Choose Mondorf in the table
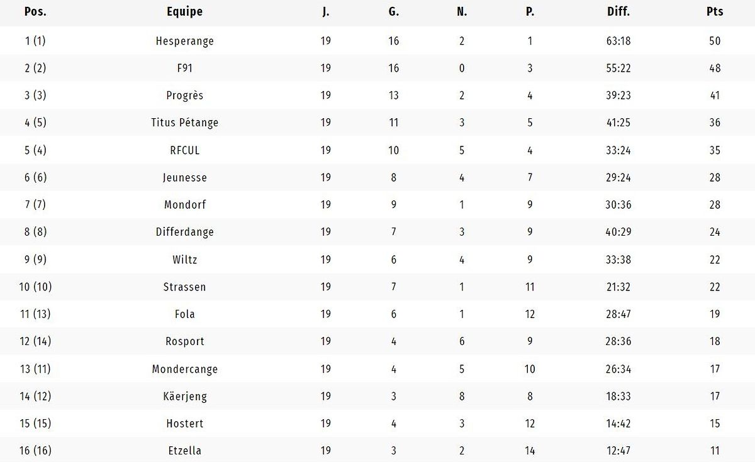The width and height of the screenshot is (755, 462). [x=184, y=204]
